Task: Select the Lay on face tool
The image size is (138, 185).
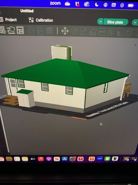Action: click(x=93, y=32)
